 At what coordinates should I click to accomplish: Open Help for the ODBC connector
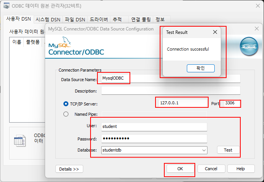(x=241, y=169)
